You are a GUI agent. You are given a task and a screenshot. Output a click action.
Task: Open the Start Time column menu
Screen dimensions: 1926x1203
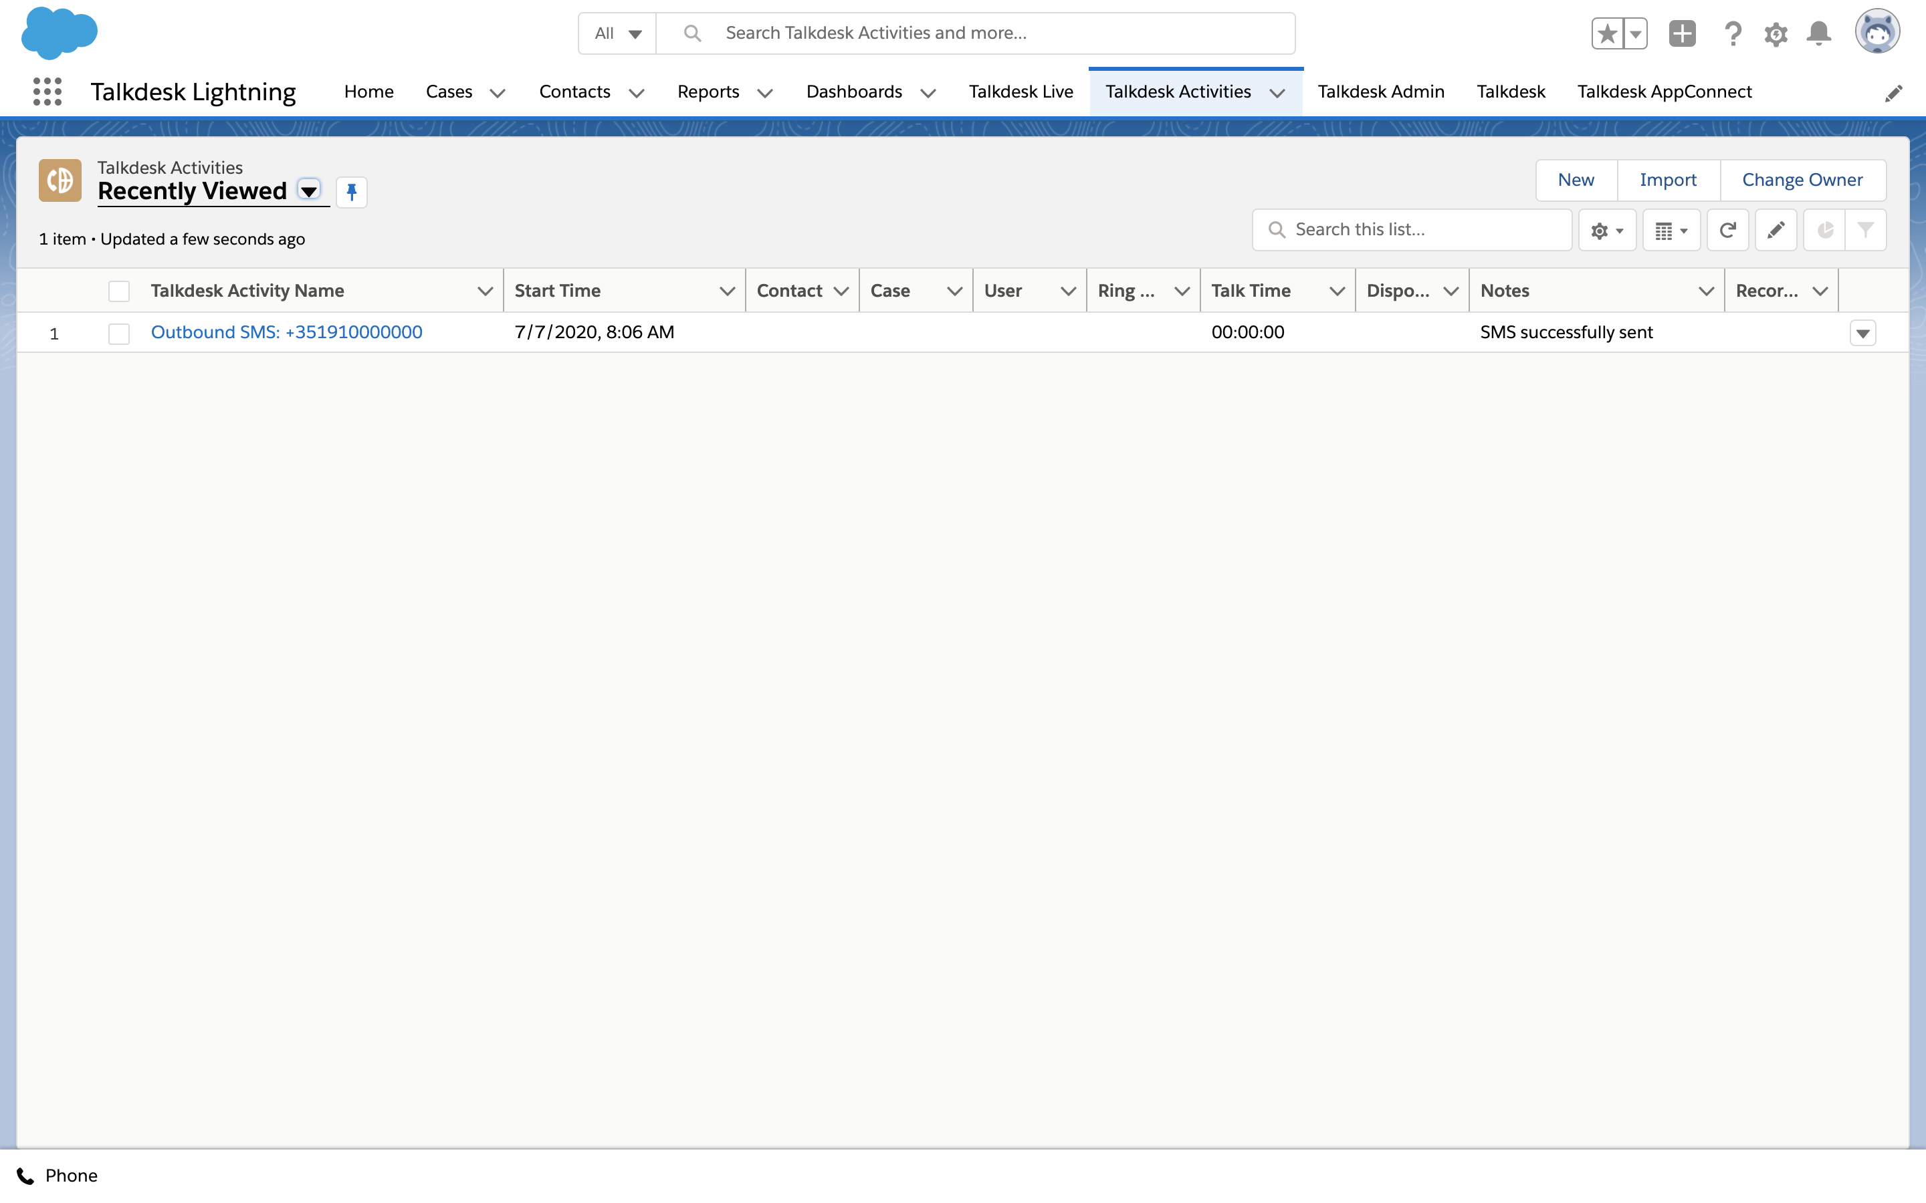pyautogui.click(x=727, y=291)
